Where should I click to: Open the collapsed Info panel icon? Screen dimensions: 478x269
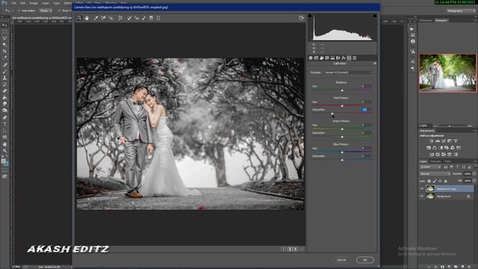pos(413,42)
